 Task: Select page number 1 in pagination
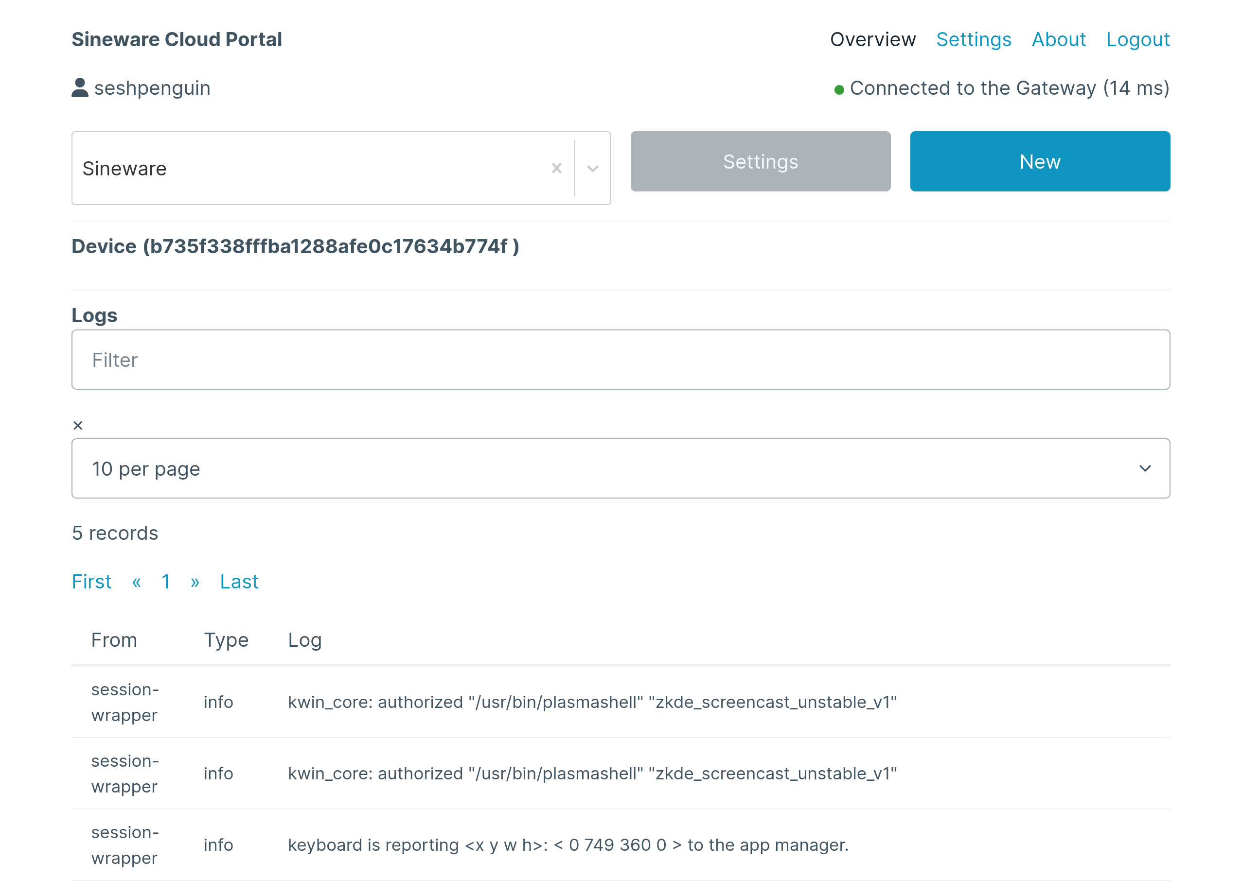tap(166, 582)
